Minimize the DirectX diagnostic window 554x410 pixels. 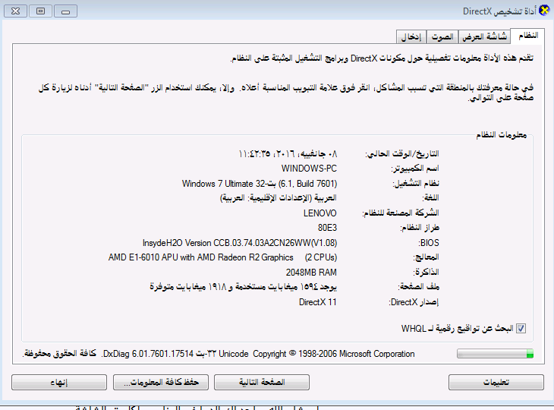click(66, 11)
